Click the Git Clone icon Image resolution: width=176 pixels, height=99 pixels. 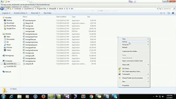[x=120, y=68]
